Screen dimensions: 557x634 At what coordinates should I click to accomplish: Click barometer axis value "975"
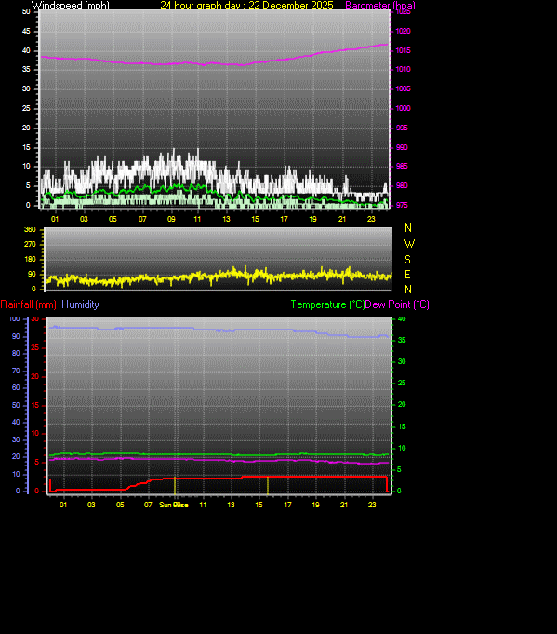pyautogui.click(x=402, y=205)
